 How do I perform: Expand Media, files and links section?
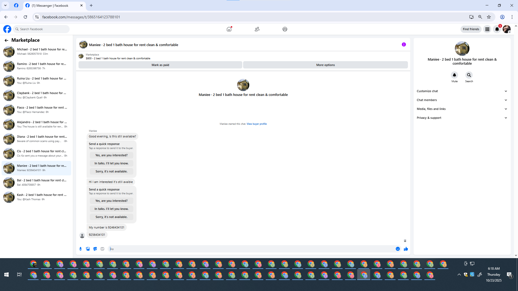(462, 109)
